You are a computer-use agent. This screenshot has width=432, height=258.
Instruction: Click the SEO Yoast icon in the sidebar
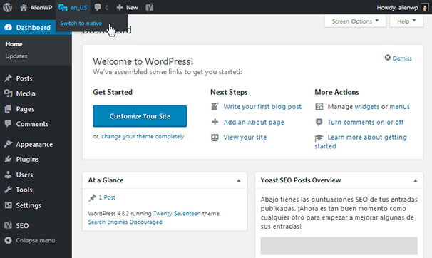[x=8, y=225]
